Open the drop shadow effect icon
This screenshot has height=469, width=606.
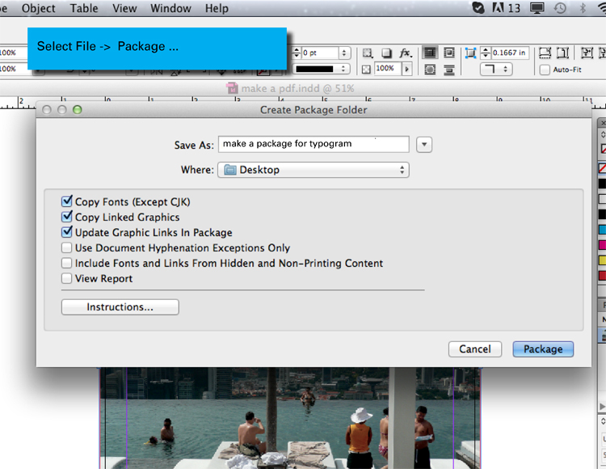click(x=386, y=53)
